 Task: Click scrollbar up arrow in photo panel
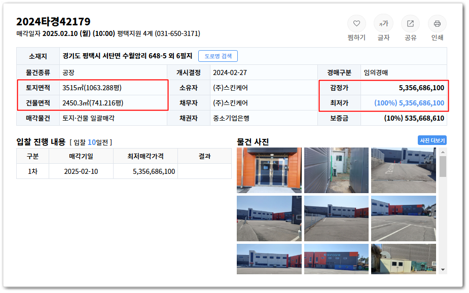click(443, 152)
